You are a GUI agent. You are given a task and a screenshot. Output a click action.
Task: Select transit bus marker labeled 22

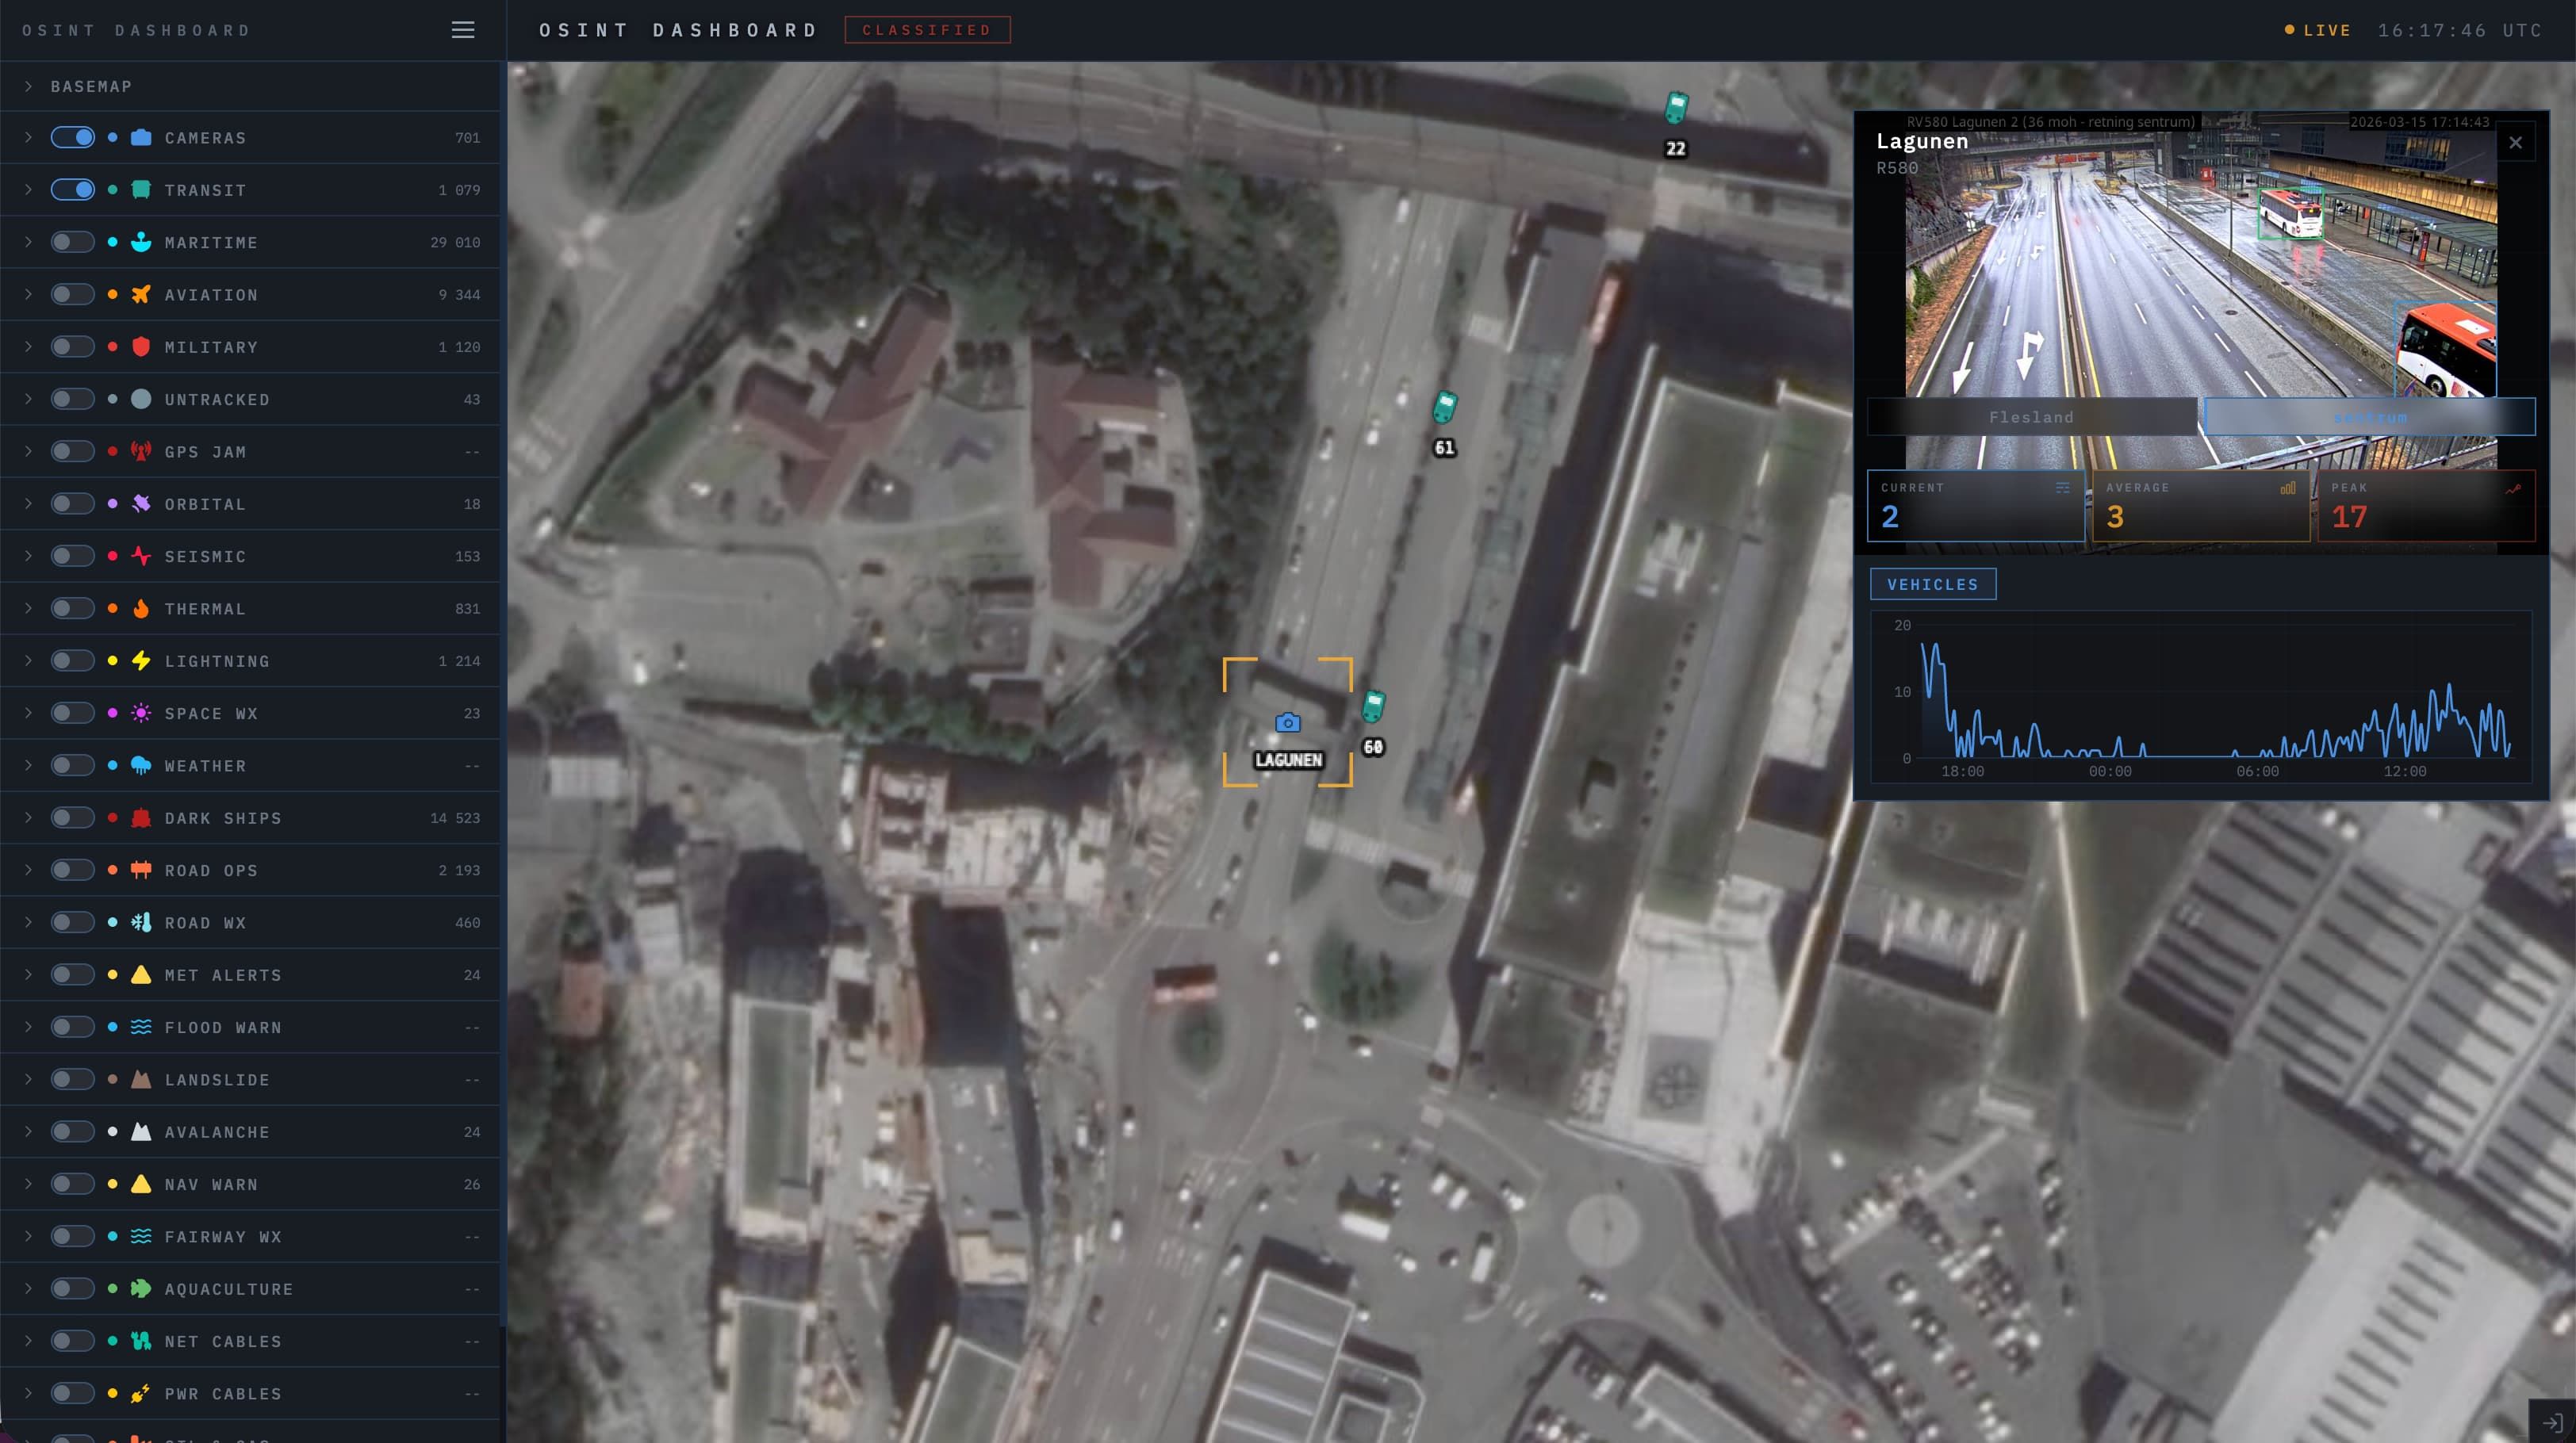click(x=1676, y=108)
